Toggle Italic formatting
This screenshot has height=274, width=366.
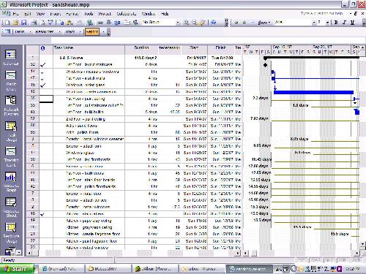[x=344, y=23]
